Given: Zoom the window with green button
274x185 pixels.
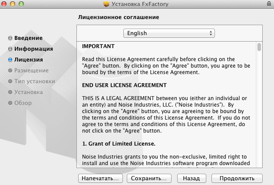Looking at the screenshot, I should pos(21,4).
